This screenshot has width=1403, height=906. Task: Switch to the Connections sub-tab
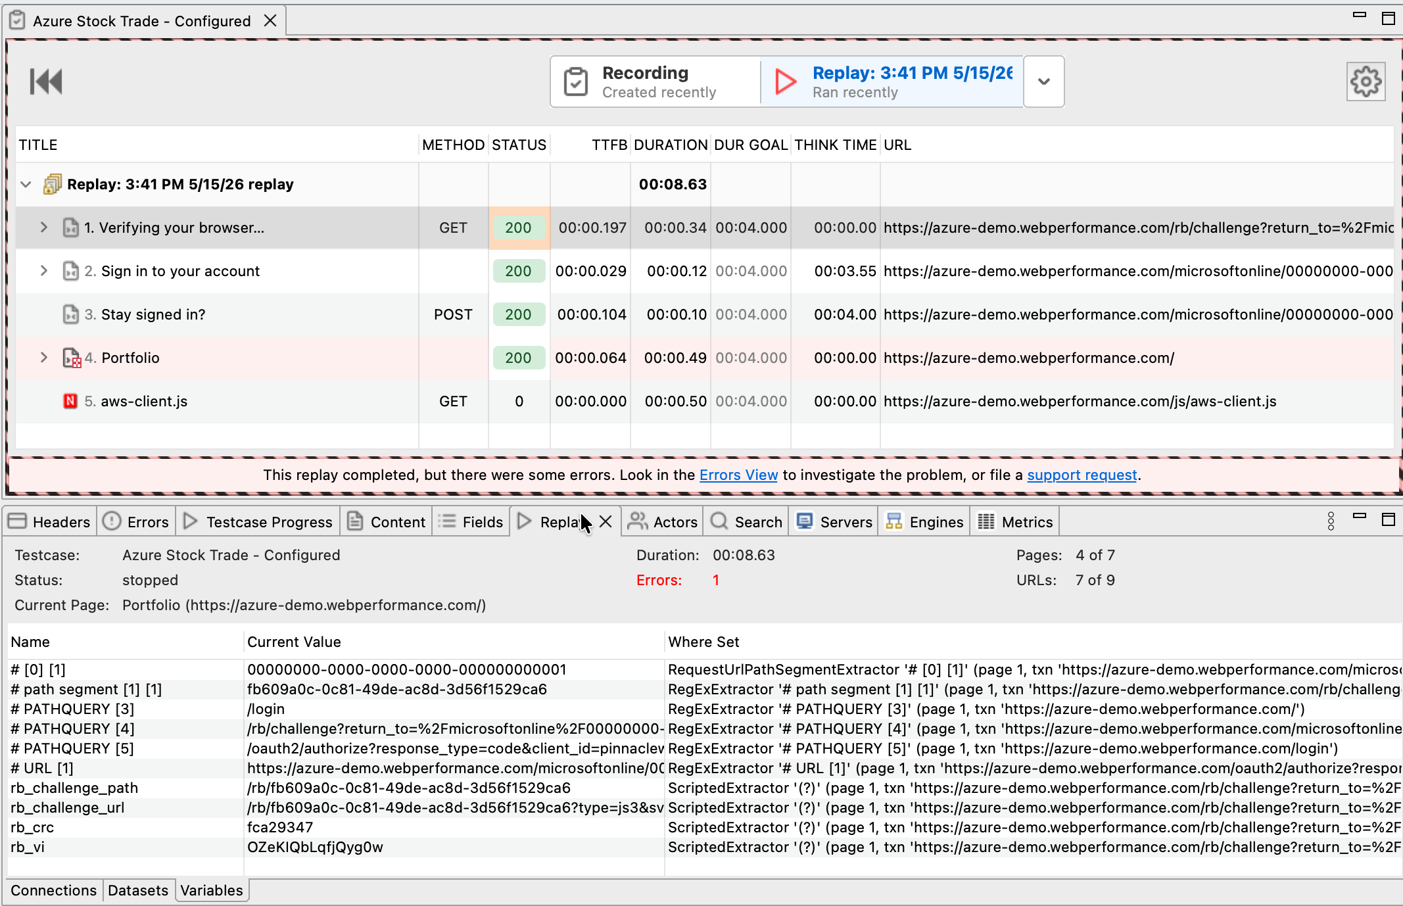(54, 890)
